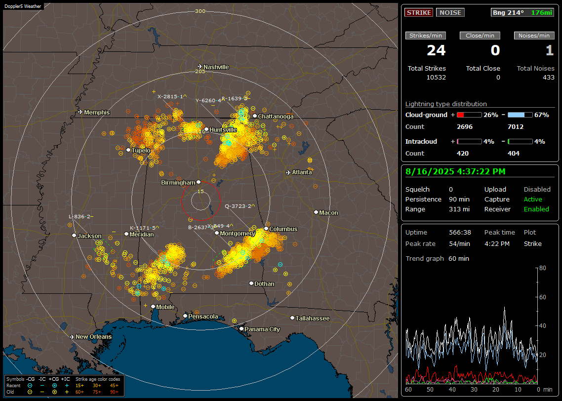Click the old +IC yellow plus symbol
Viewport: 562px width, 401px height.
pyautogui.click(x=67, y=392)
